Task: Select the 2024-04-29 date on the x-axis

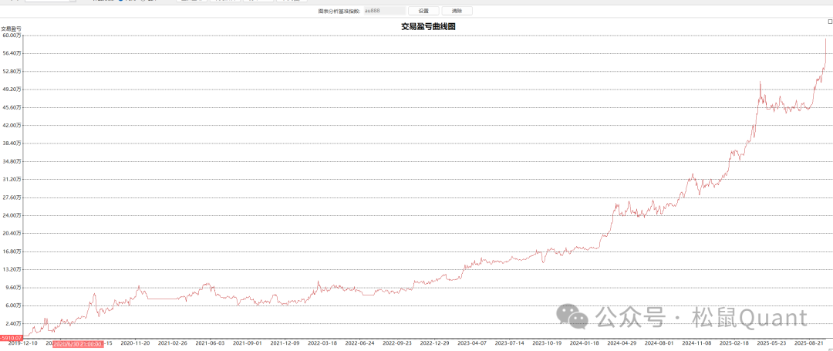Action: point(622,343)
